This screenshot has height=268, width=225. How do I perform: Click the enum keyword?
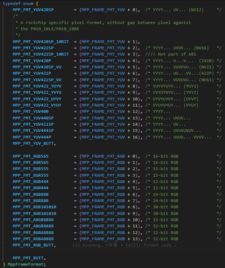28,3
